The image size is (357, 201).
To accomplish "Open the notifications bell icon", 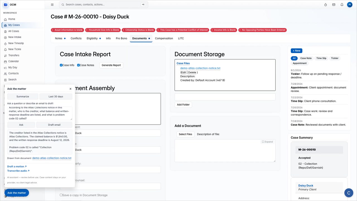I will [x=342, y=4].
